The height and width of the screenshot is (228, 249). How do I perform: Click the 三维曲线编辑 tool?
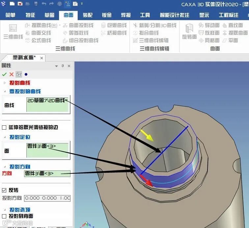[151, 40]
